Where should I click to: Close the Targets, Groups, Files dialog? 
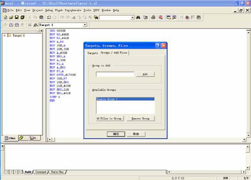point(163,46)
